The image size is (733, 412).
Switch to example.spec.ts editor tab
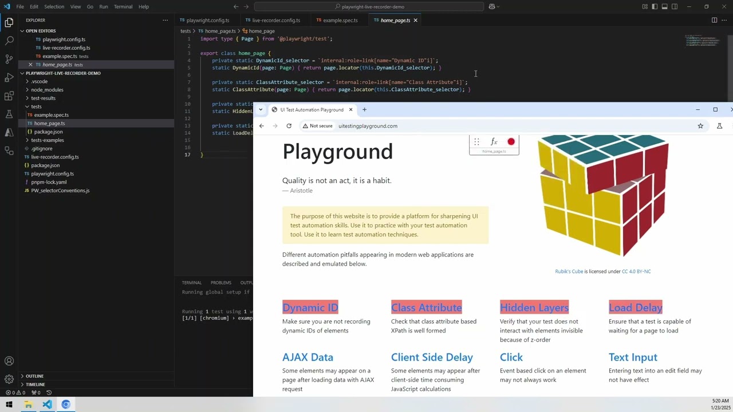pyautogui.click(x=340, y=20)
